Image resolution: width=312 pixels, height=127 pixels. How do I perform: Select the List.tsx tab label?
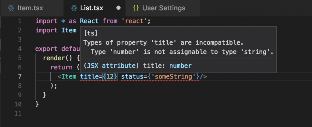tap(92, 8)
